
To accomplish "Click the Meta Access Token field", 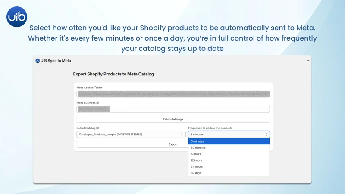I will [x=173, y=94].
